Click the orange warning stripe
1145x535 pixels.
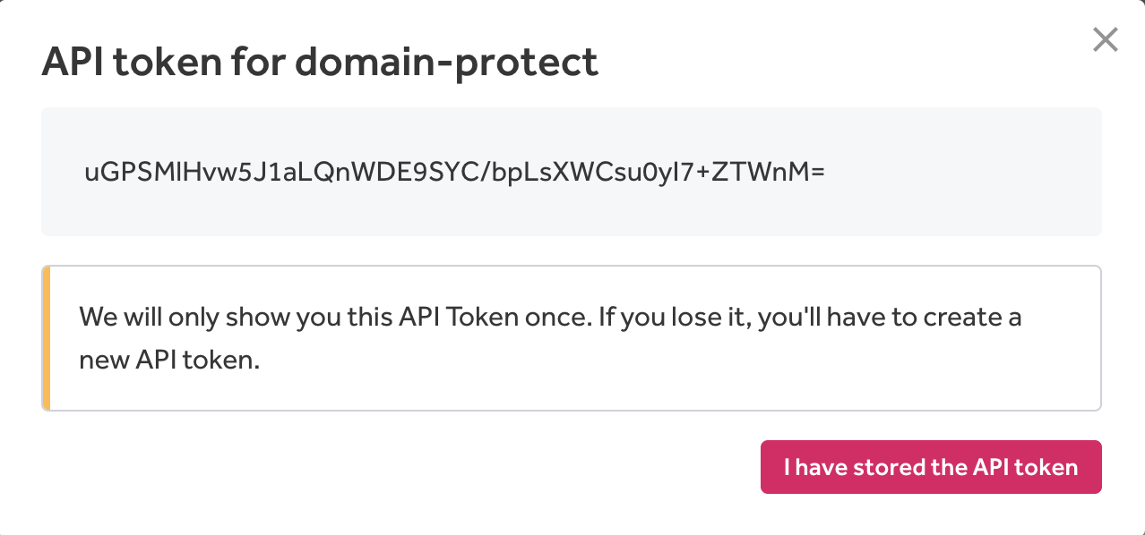(x=46, y=338)
